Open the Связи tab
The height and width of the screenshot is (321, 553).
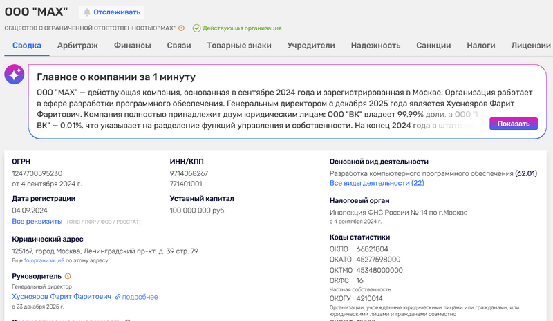(178, 46)
